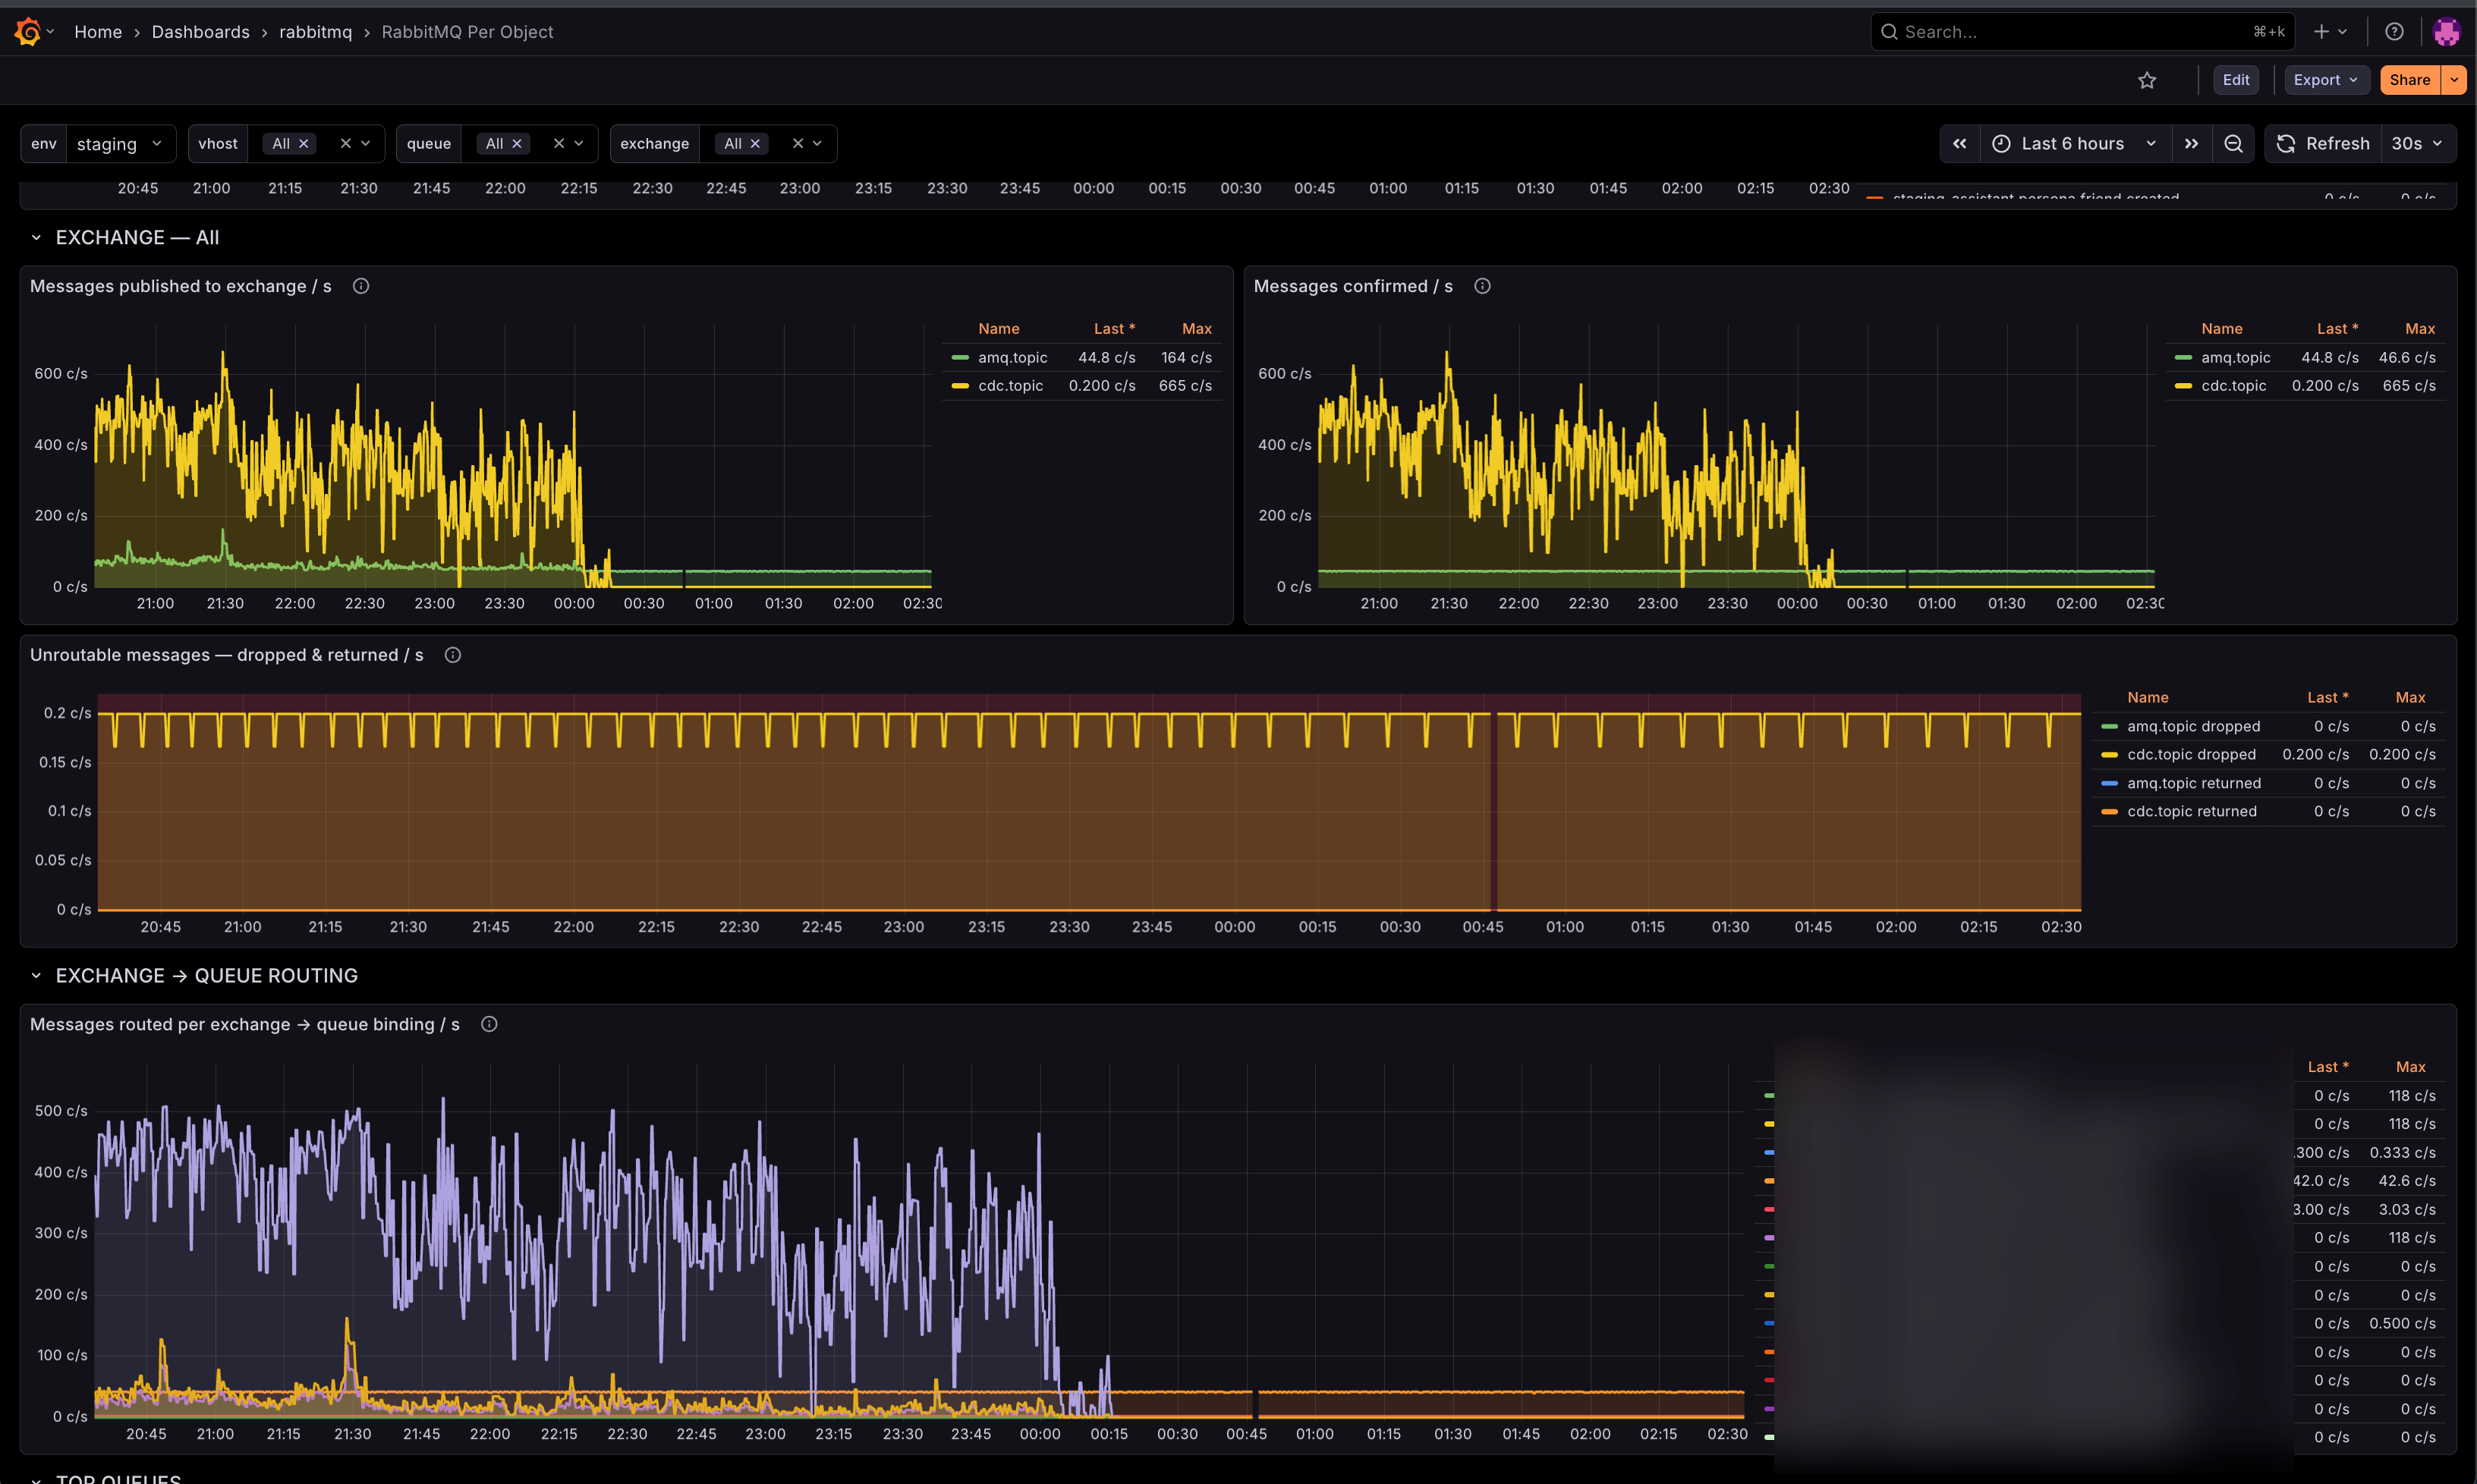Screen dimensions: 2477x1484
Task: Toggle amq.topic series in confirmed legend
Action: (x=2235, y=357)
